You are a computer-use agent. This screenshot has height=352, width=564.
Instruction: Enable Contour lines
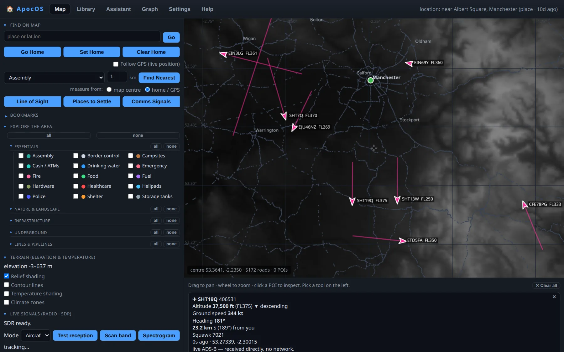pos(7,285)
